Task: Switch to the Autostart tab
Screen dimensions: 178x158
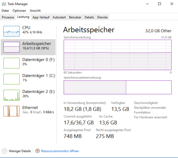Action: click(x=59, y=17)
